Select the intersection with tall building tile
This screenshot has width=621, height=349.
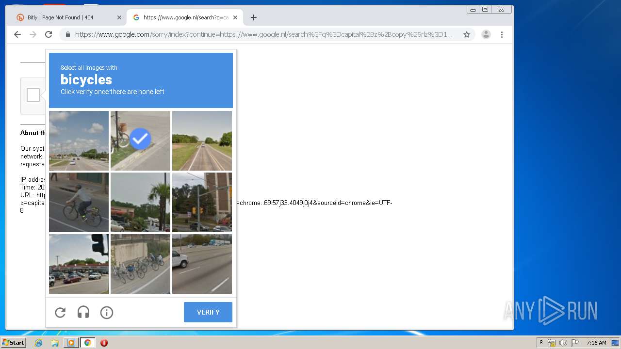pyautogui.click(x=202, y=202)
